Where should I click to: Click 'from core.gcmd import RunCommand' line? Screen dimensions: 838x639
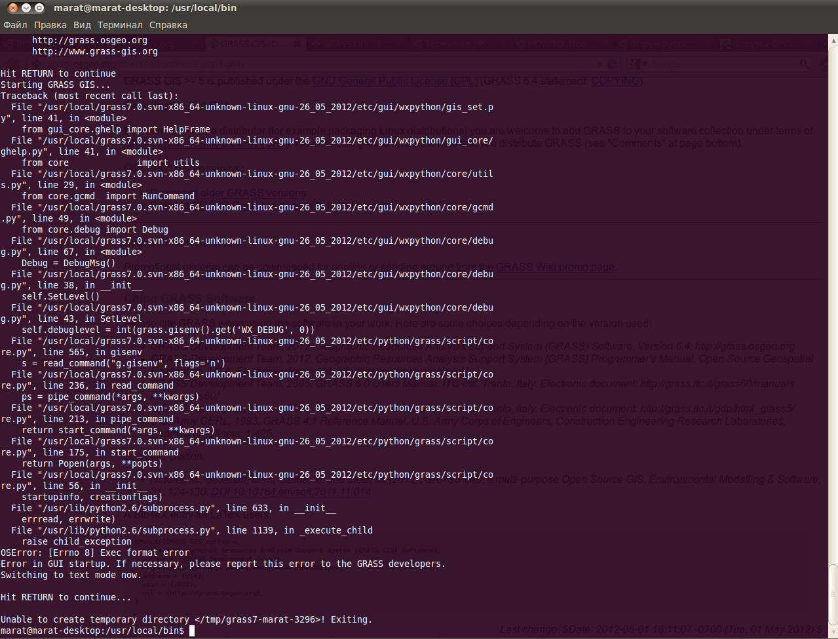click(x=108, y=196)
